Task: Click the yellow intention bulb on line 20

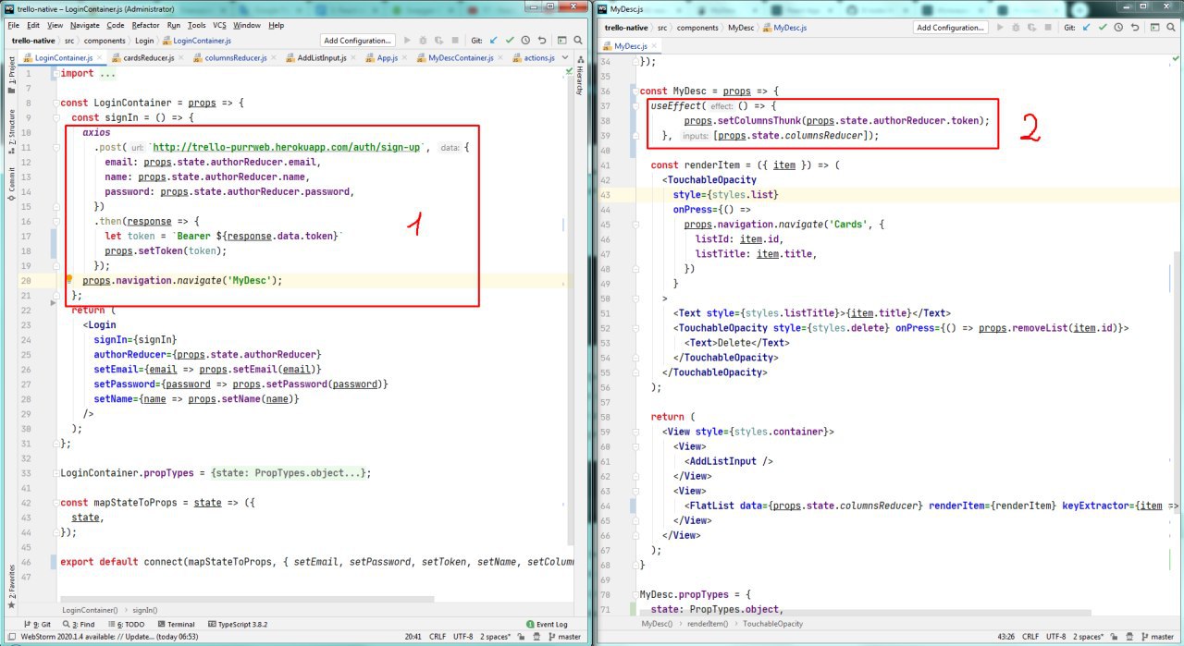Action: (68, 279)
